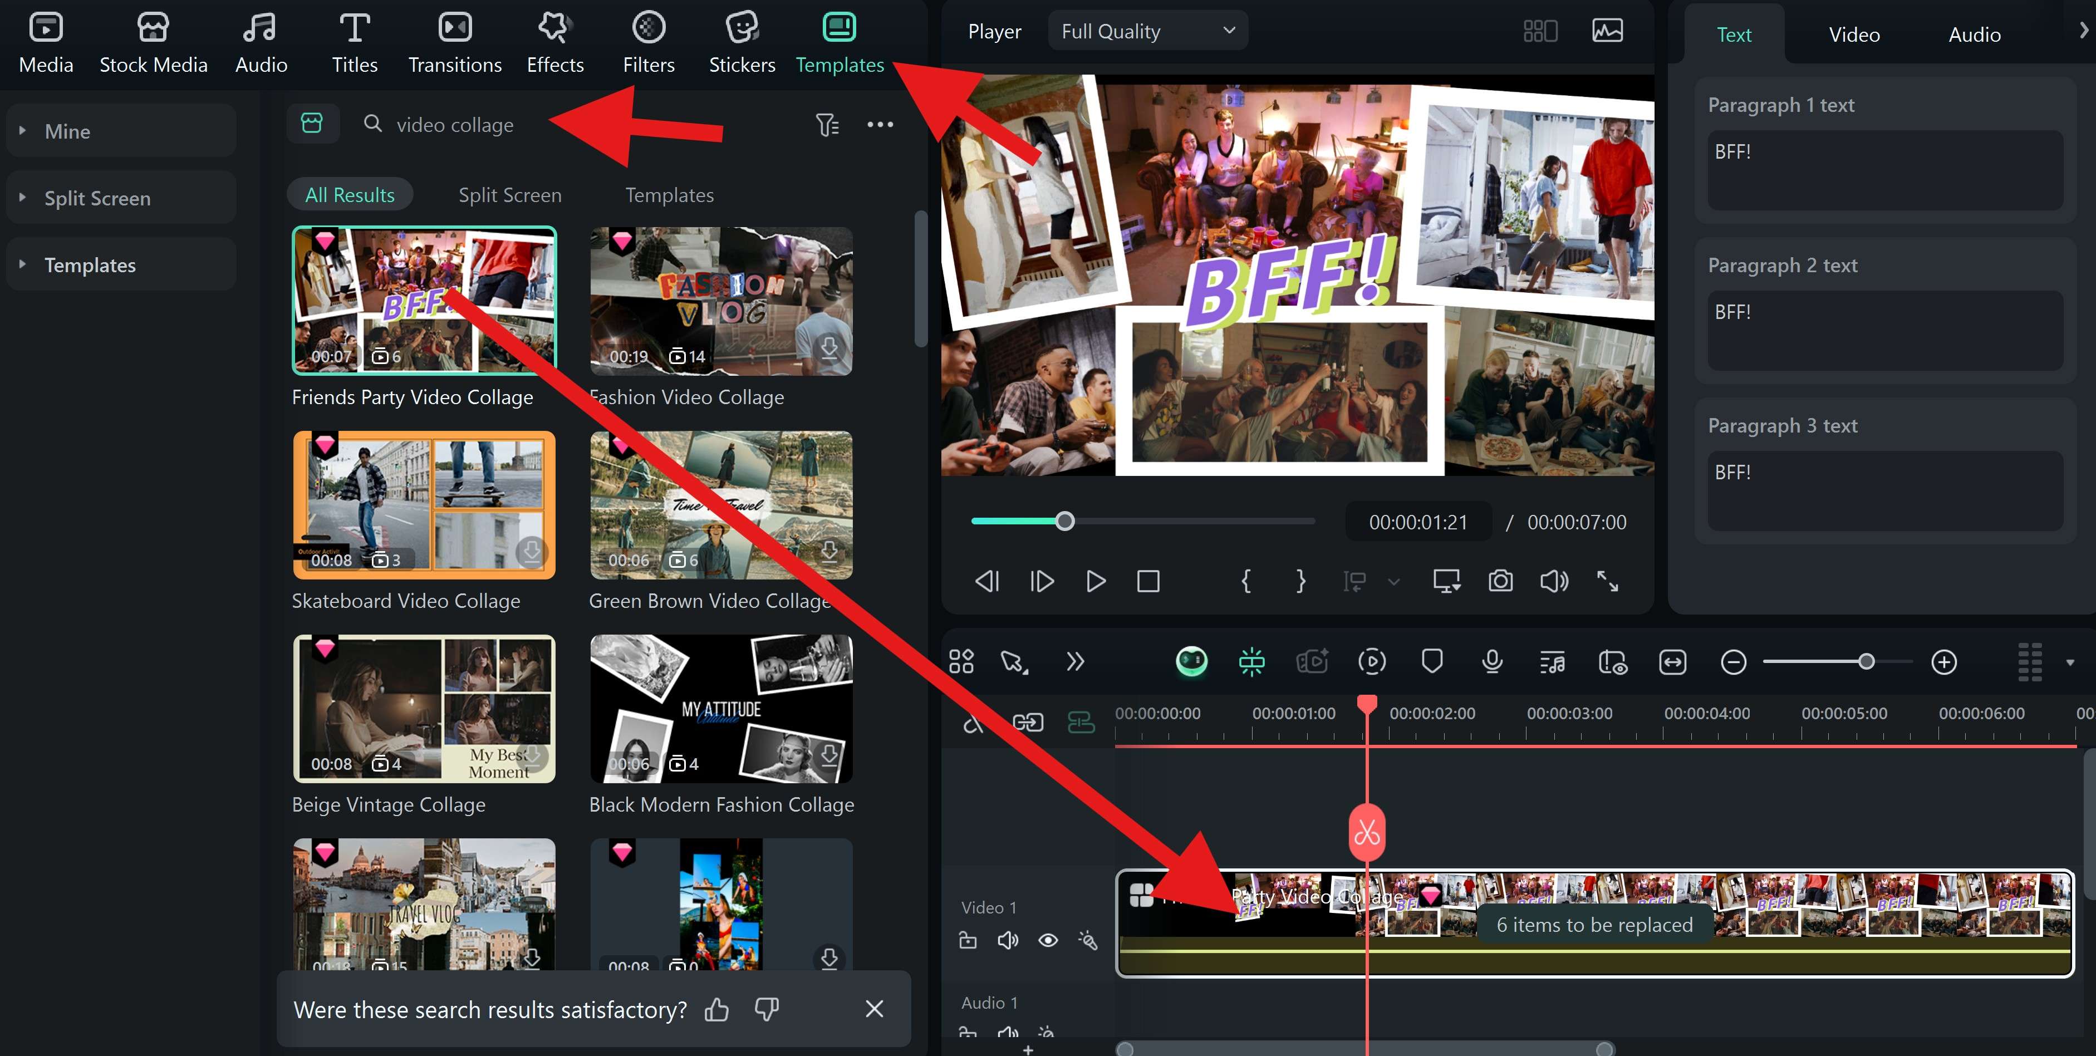This screenshot has height=1056, width=2096.
Task: Step back one frame
Action: (987, 581)
